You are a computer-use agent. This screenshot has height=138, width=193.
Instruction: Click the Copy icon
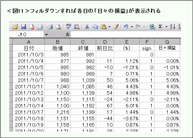pos(95,27)
